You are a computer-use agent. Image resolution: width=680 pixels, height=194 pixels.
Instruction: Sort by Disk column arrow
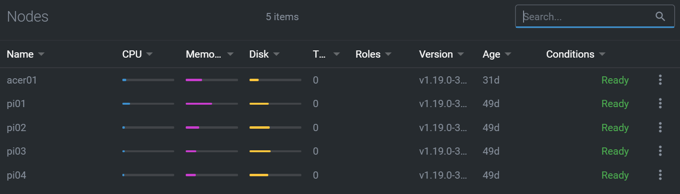[x=276, y=54]
